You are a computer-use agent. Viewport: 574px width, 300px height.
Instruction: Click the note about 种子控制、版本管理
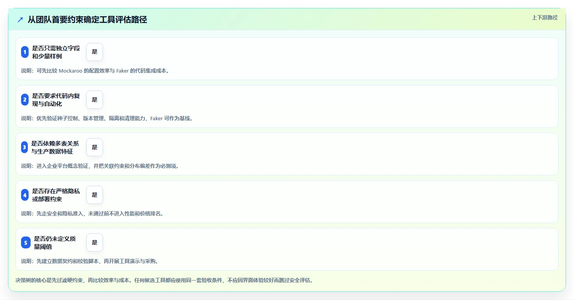coord(108,118)
